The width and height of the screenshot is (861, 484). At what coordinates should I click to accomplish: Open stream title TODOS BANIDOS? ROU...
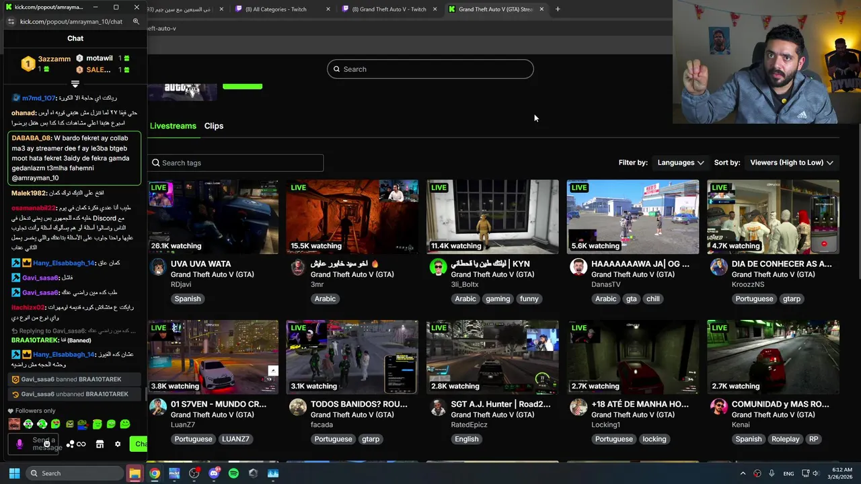point(359,404)
